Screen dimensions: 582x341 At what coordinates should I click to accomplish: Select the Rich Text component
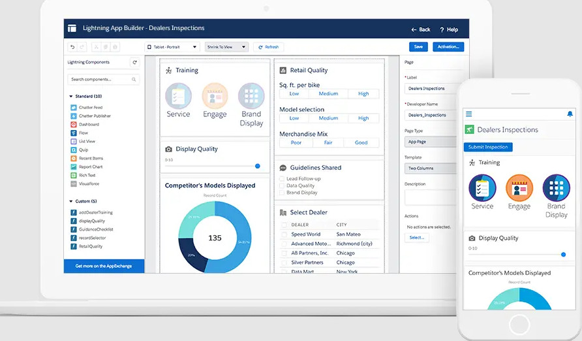coord(83,175)
